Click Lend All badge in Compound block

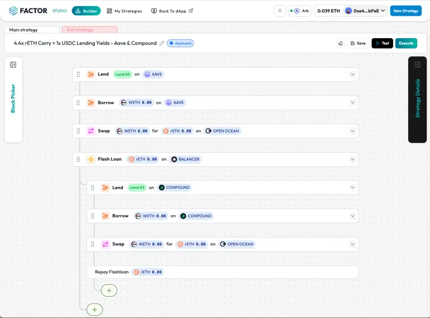tap(137, 188)
